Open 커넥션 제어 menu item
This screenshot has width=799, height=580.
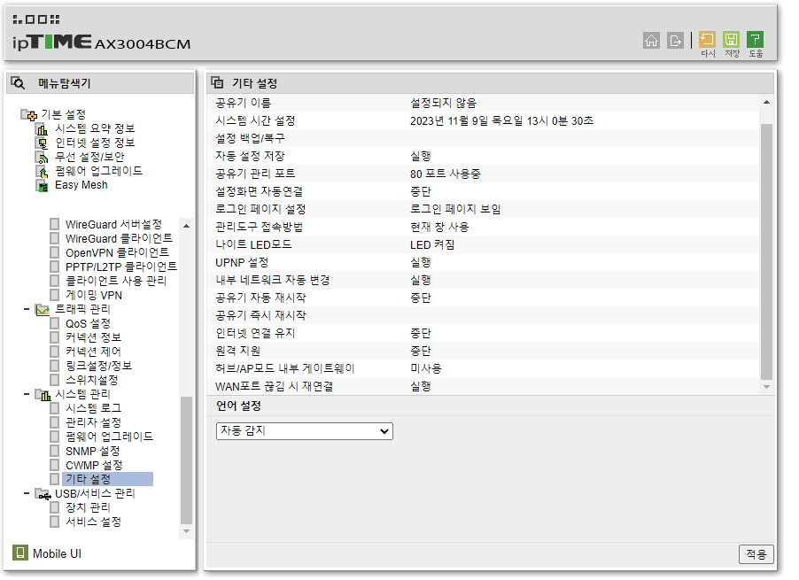click(93, 352)
